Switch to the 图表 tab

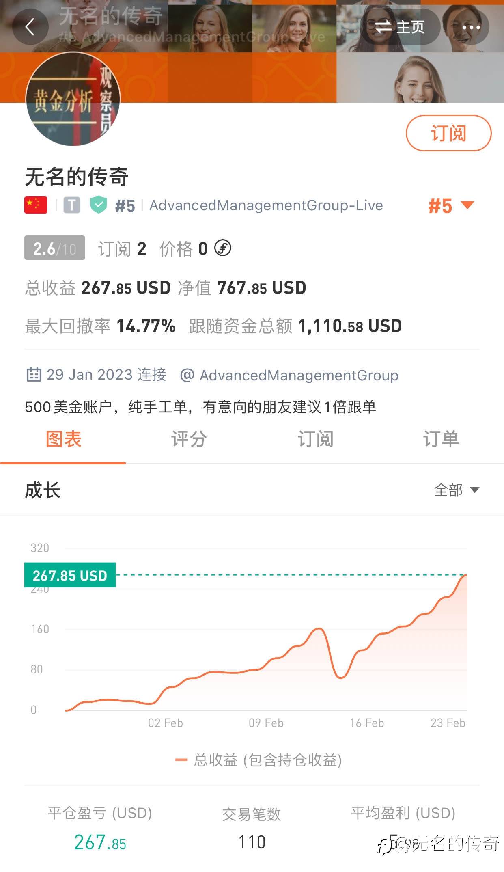tap(64, 439)
